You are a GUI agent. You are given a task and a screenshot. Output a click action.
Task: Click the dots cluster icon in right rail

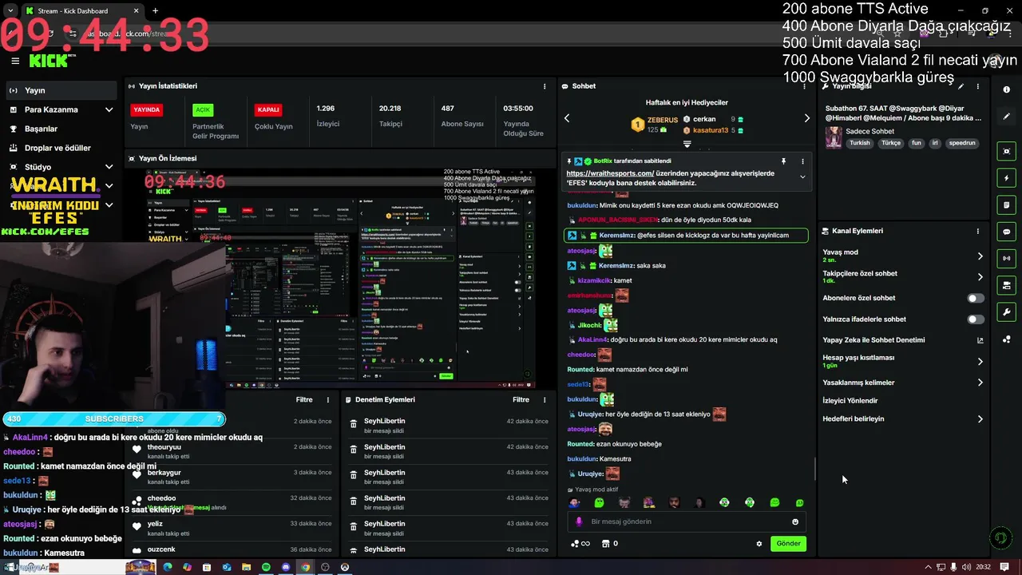(x=1007, y=339)
